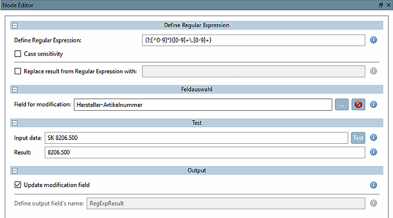
Task: Open field browser with ellipsis button
Action: pyautogui.click(x=341, y=105)
